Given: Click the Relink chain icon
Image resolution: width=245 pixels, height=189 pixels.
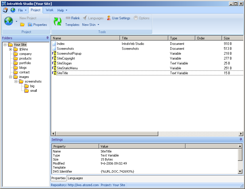Looking at the screenshot, I should tap(68, 18).
